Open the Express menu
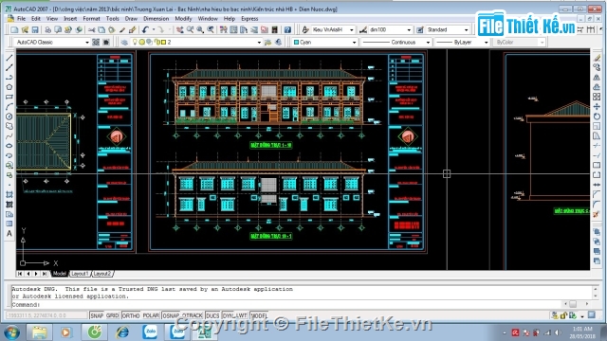This screenshot has width=607, height=341. pos(249,19)
